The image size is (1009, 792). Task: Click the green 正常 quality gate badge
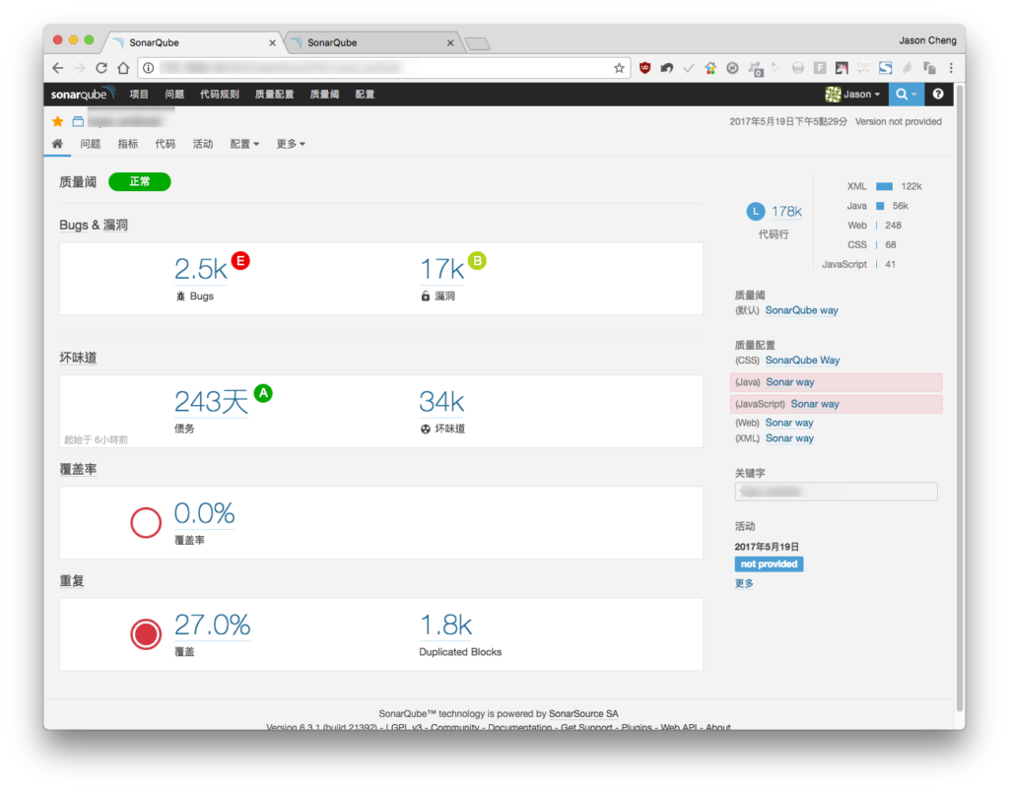(x=140, y=182)
